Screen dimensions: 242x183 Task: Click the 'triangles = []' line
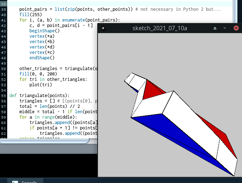coord(37,101)
